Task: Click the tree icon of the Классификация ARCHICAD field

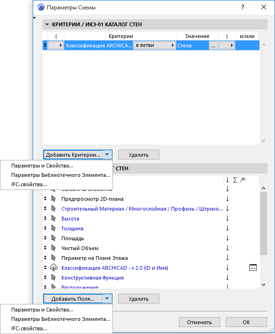Action: coord(53,268)
